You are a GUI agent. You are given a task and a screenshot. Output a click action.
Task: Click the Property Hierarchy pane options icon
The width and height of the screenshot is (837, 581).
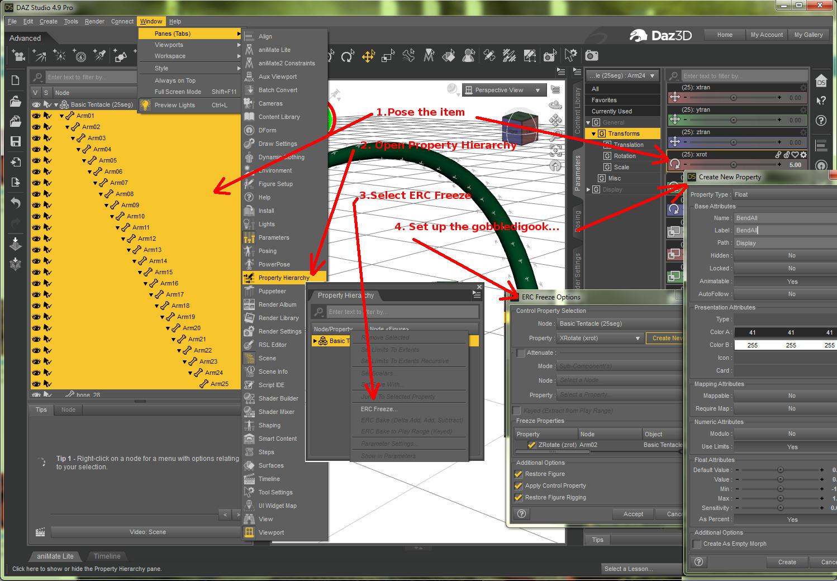pos(477,295)
